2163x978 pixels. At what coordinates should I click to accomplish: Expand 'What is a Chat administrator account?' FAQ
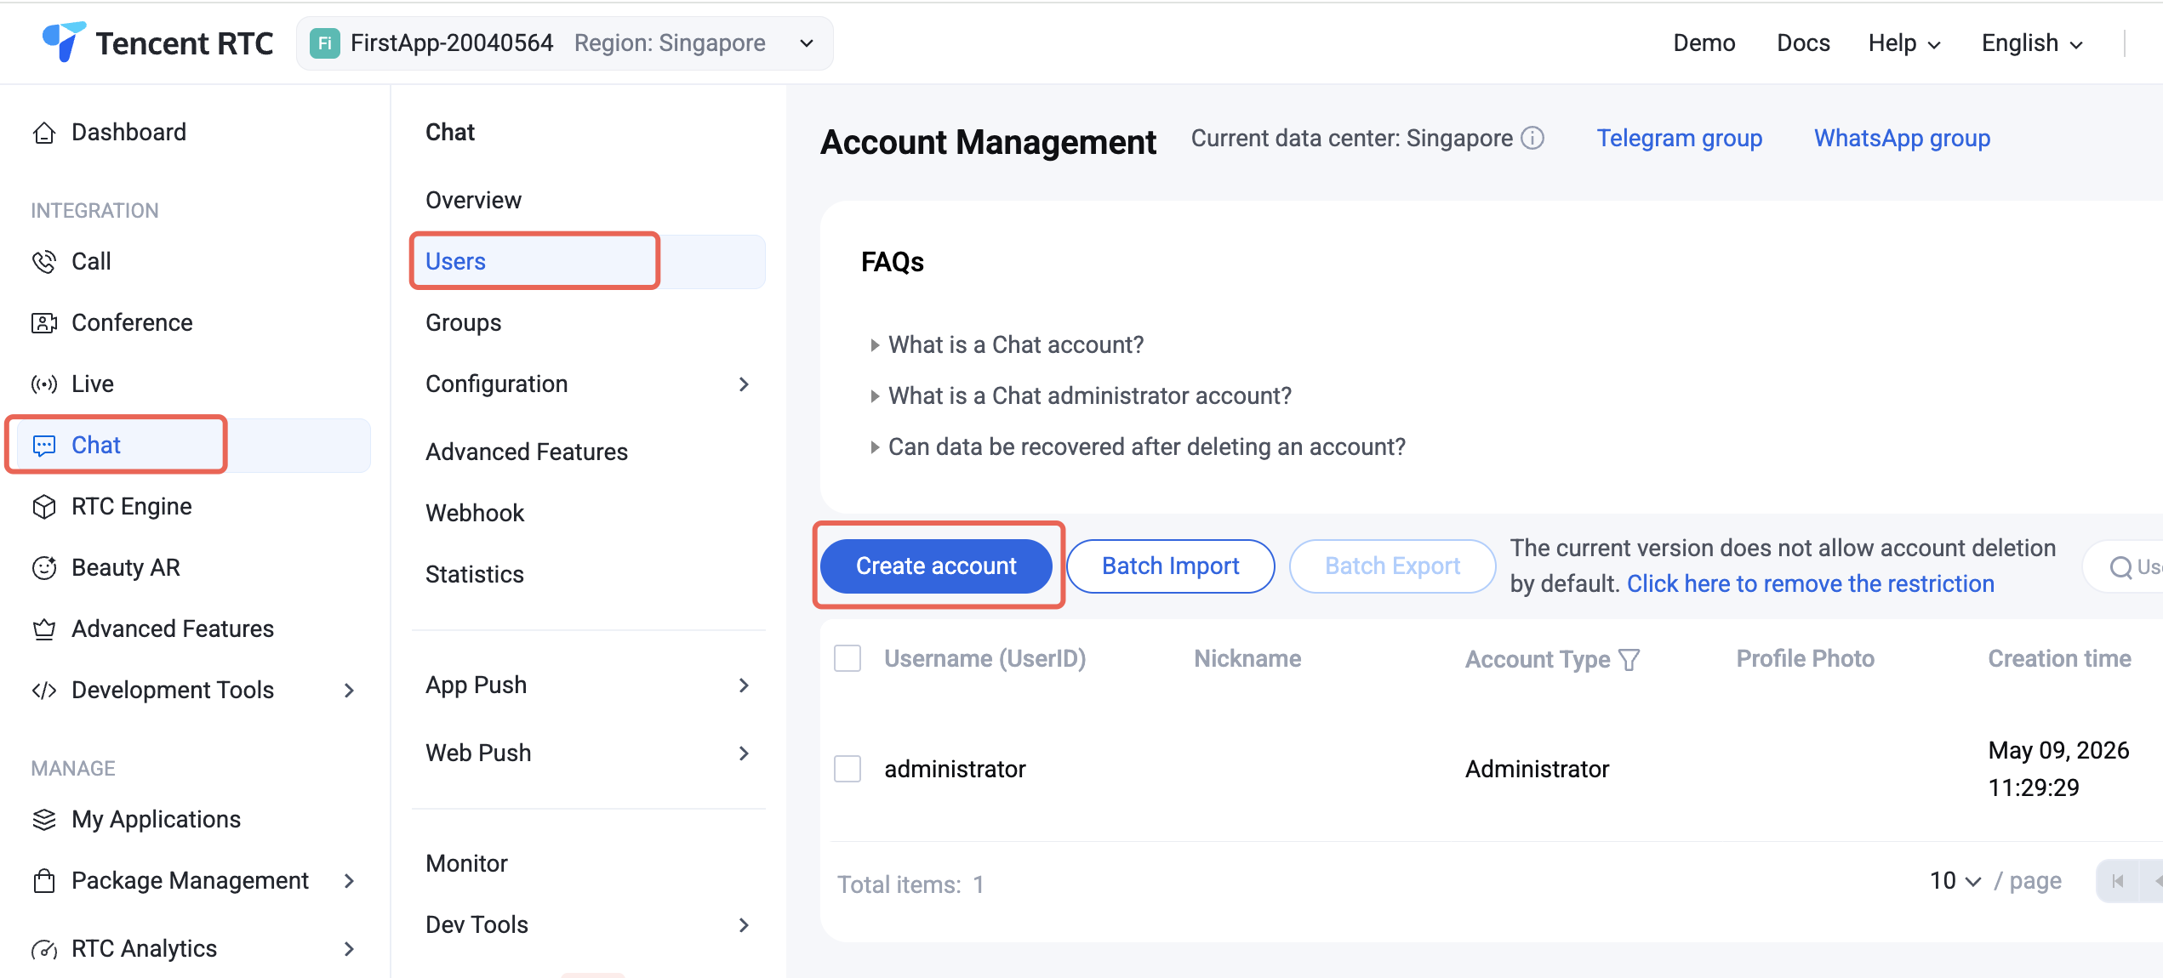[x=1081, y=396]
